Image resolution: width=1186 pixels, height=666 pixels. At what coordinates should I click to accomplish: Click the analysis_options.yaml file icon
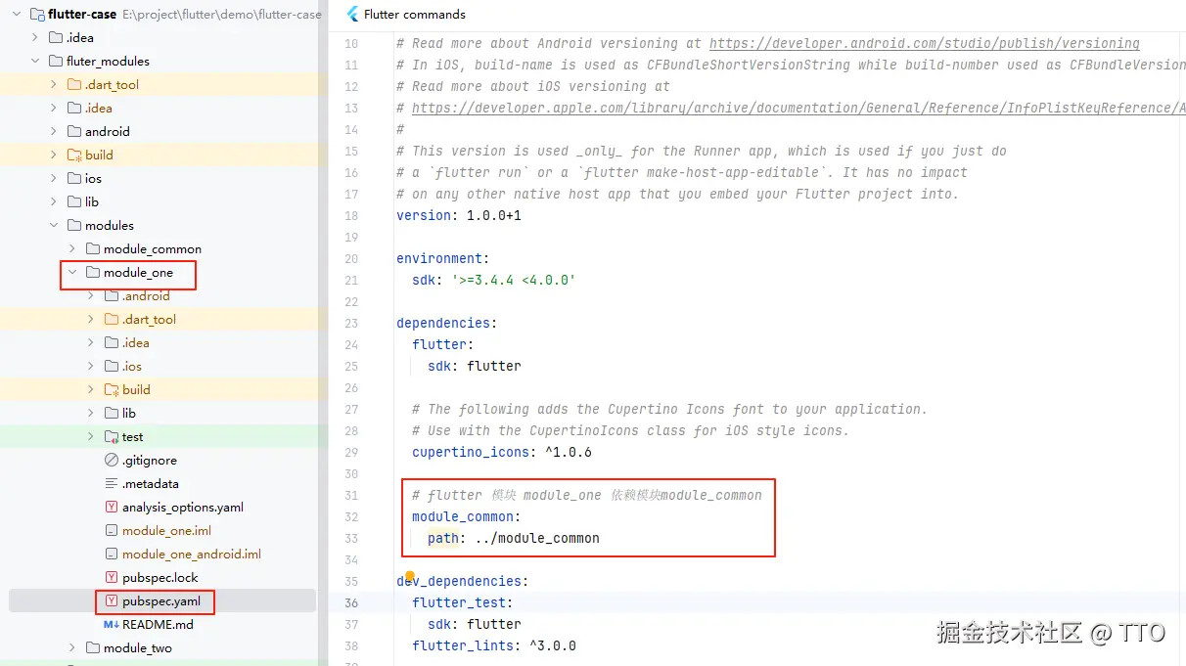[112, 508]
